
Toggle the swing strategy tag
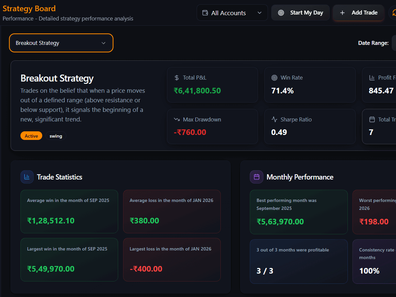[56, 136]
